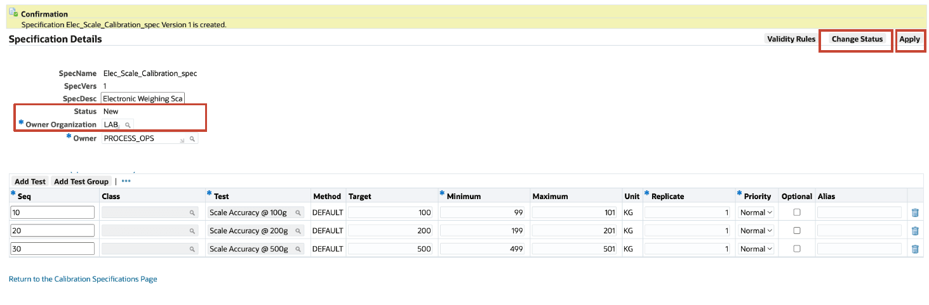
Task: Click the Replicate column header
Action: pos(668,197)
